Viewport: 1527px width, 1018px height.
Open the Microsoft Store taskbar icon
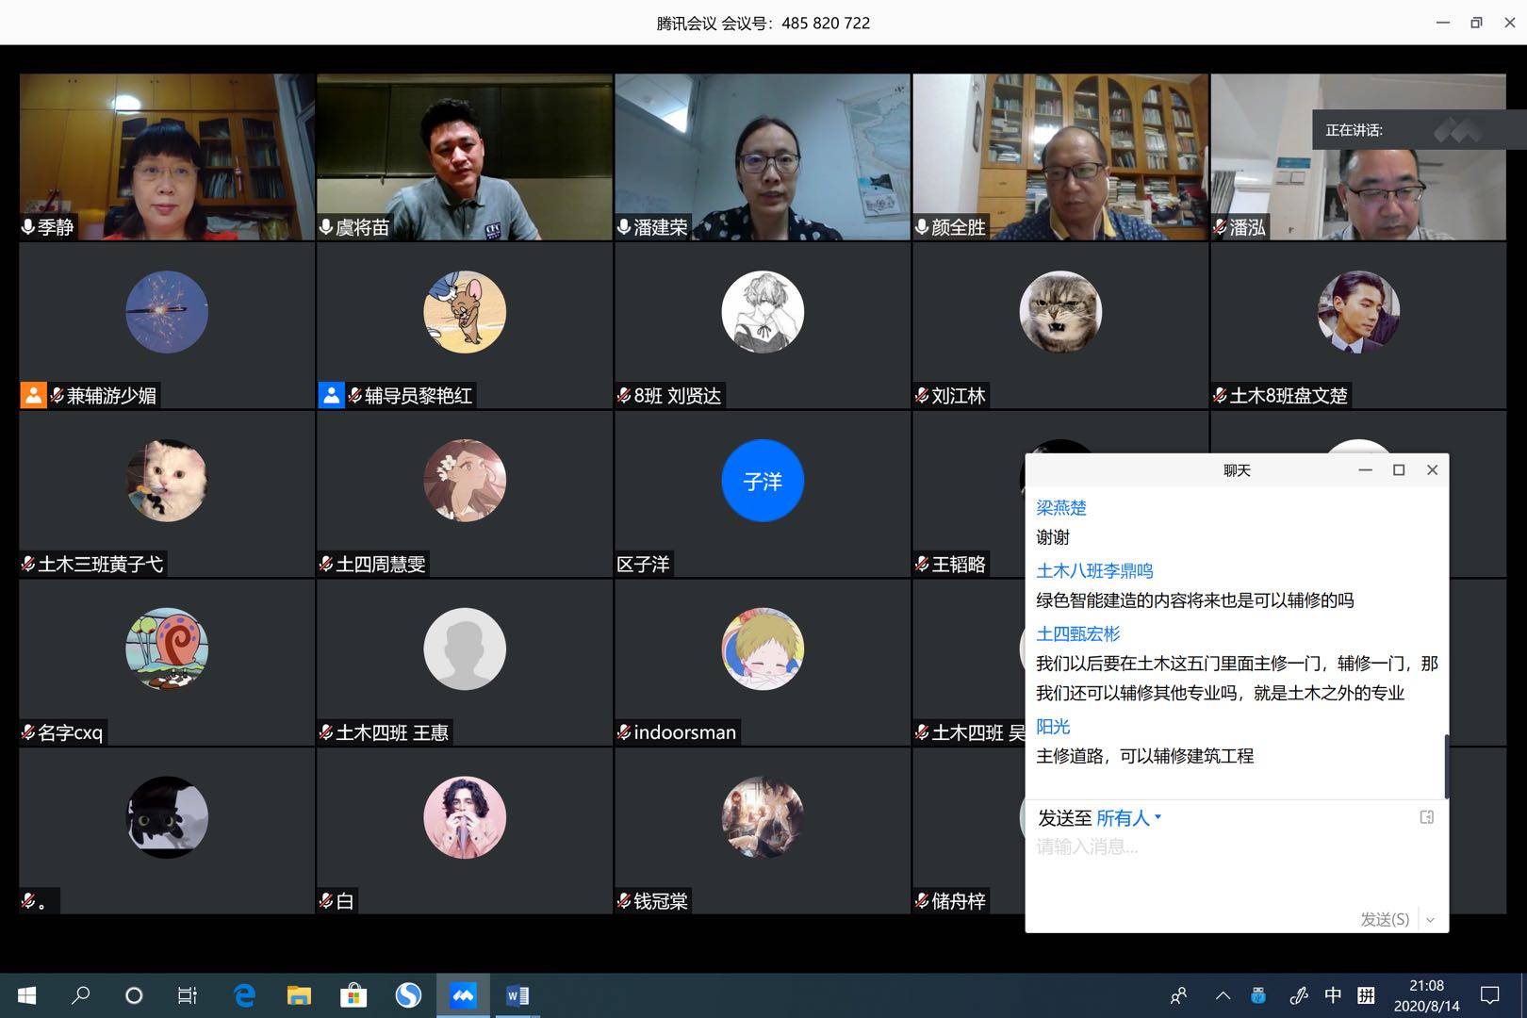353,995
